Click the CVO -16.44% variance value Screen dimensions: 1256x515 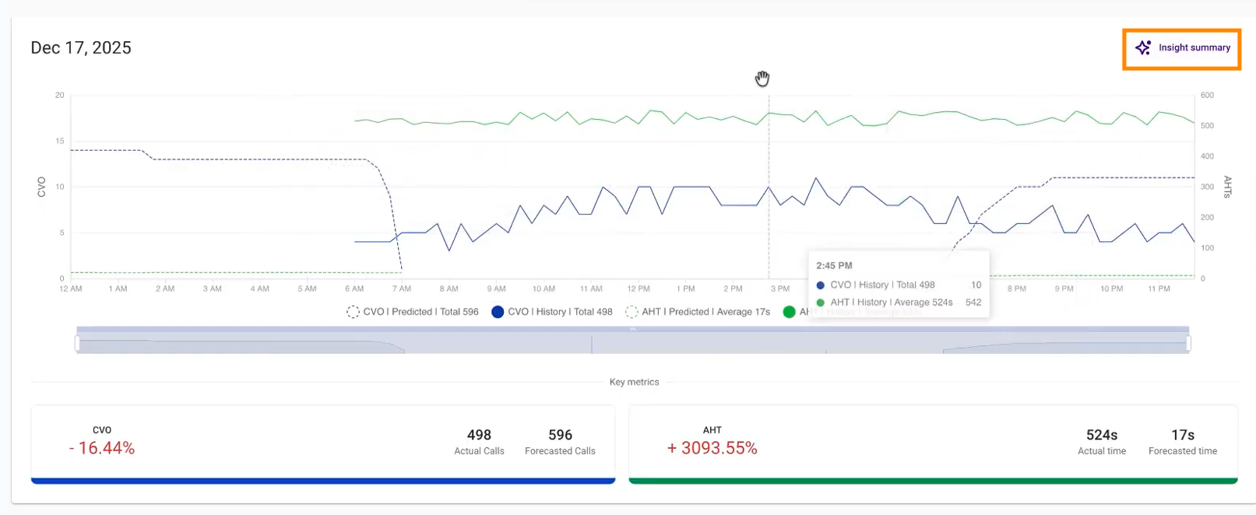tap(102, 448)
